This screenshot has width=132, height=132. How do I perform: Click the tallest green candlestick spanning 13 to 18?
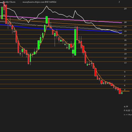click(75, 42)
